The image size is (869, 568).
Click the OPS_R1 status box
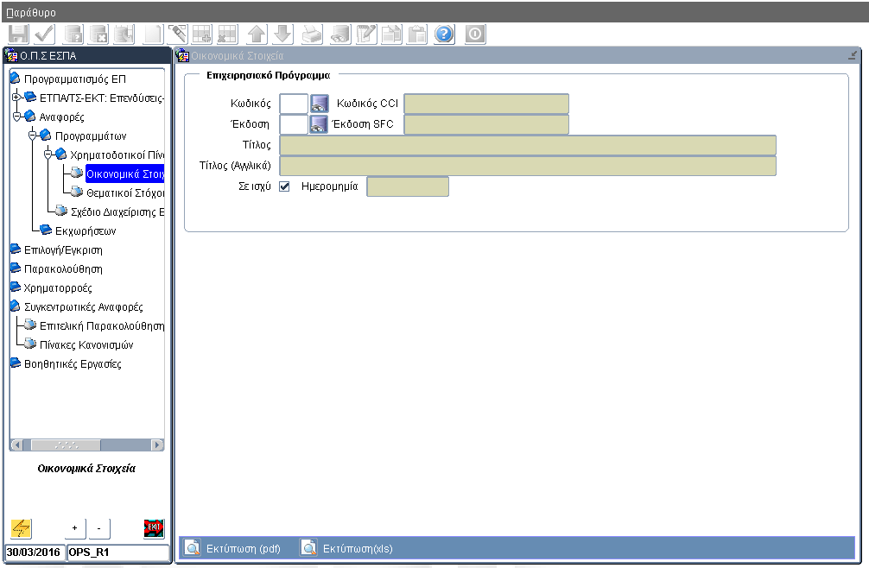[118, 552]
